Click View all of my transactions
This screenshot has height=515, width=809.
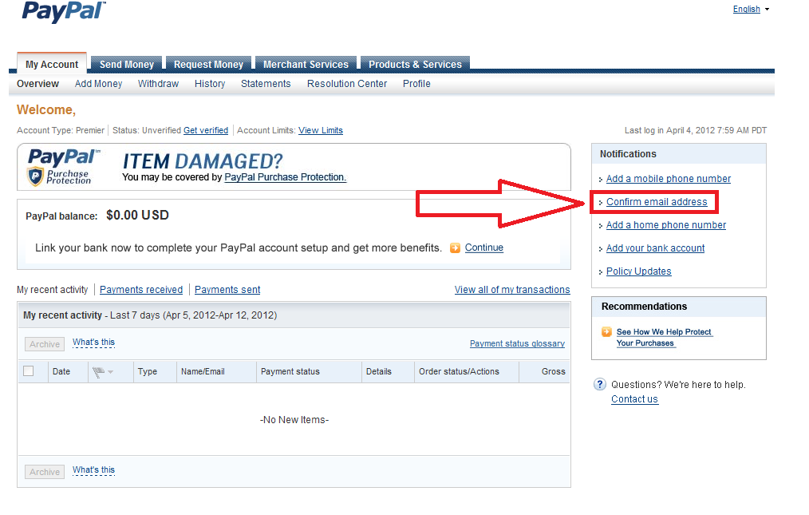(512, 290)
